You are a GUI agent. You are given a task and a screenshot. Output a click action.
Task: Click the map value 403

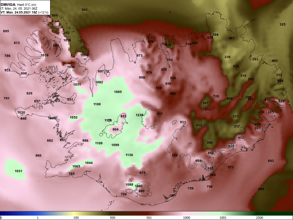tap(275, 61)
